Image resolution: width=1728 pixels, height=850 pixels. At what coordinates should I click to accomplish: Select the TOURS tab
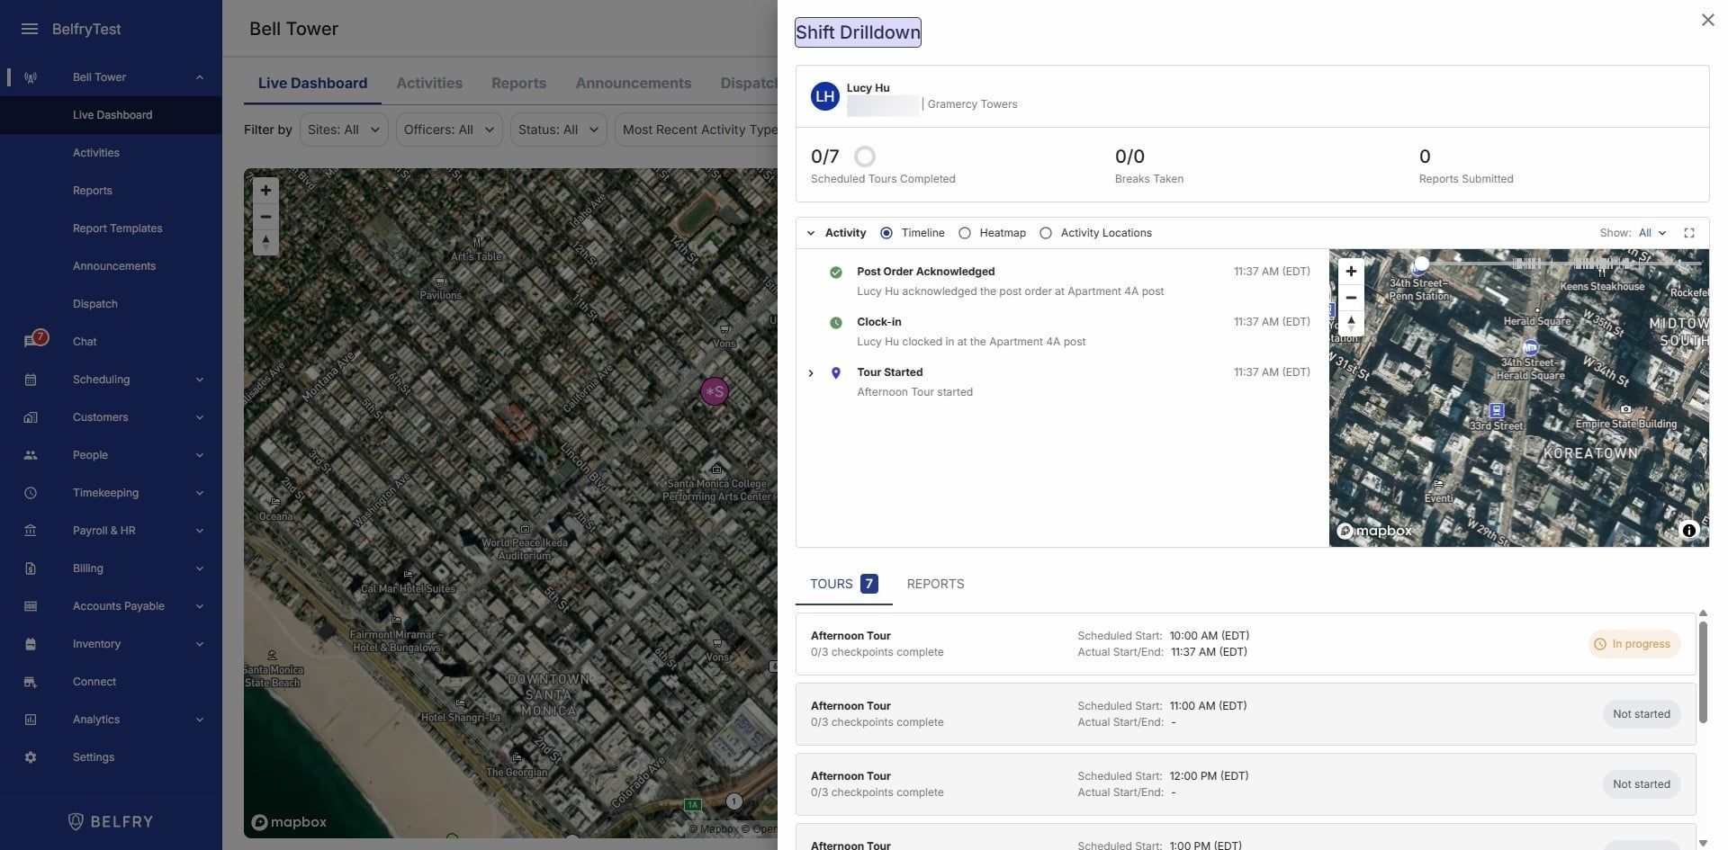coord(844,584)
